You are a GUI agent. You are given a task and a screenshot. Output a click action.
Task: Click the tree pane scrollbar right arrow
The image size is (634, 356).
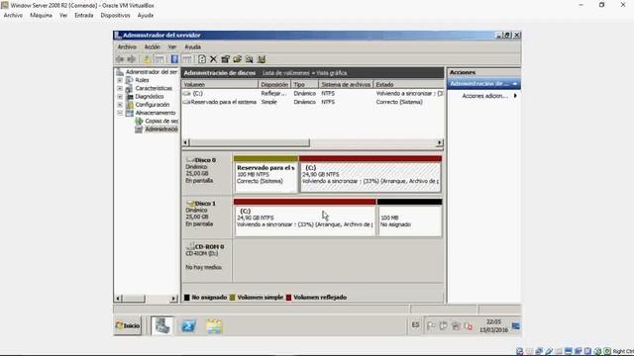[174, 299]
